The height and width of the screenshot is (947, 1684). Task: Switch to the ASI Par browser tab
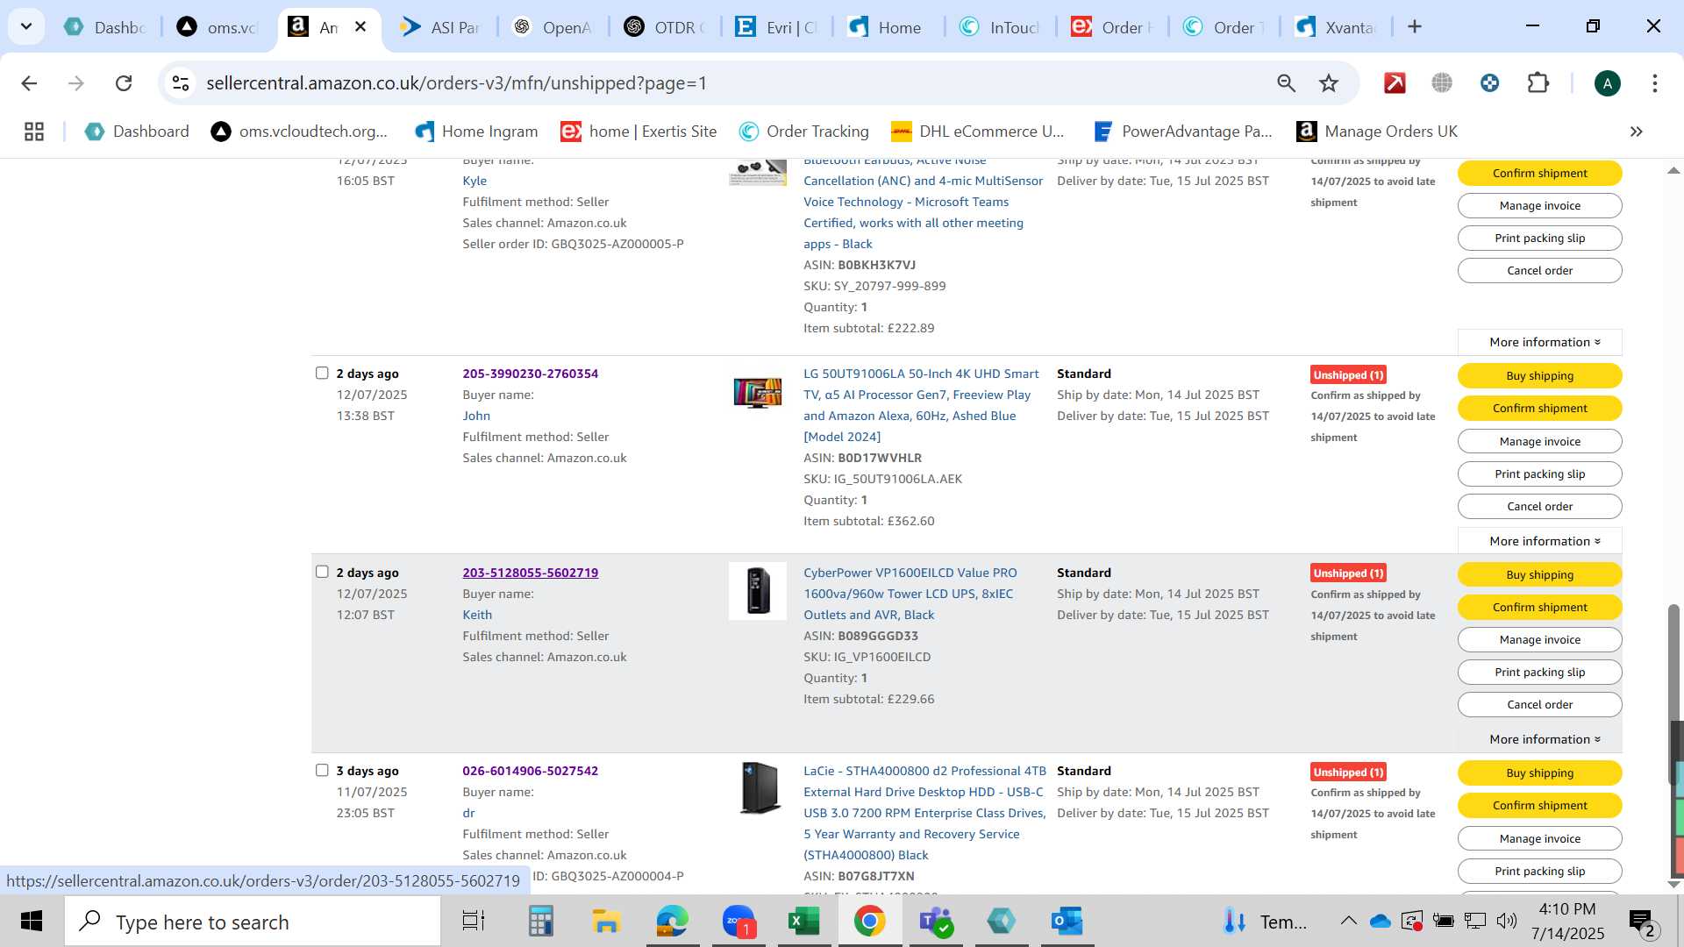click(443, 27)
